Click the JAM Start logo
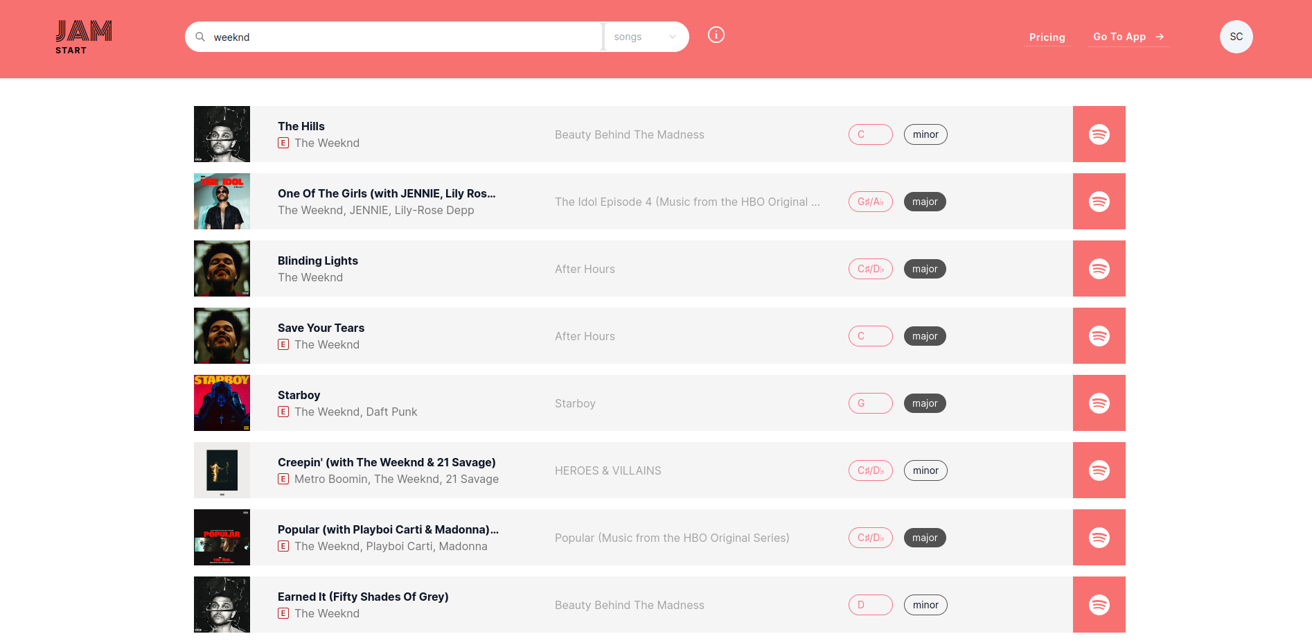The height and width of the screenshot is (643, 1312). [x=84, y=37]
